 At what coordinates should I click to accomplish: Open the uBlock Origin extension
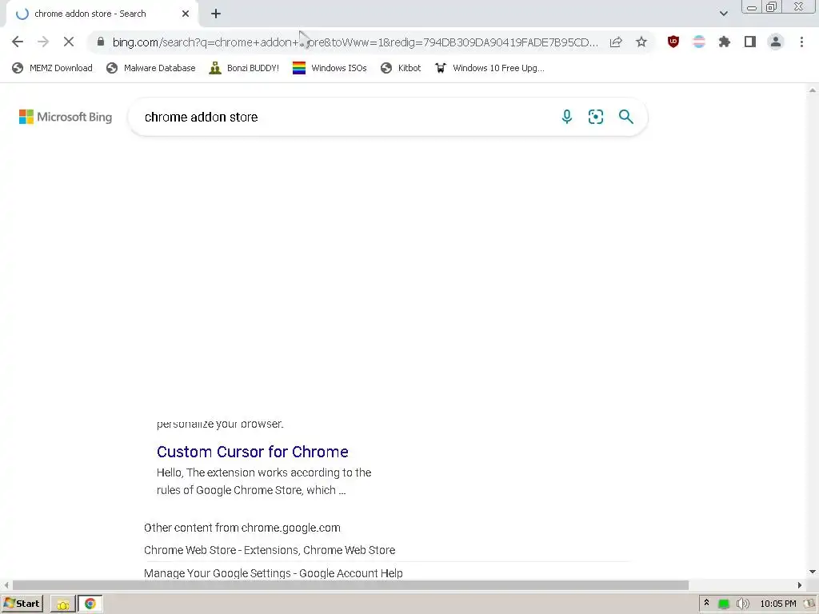(673, 42)
